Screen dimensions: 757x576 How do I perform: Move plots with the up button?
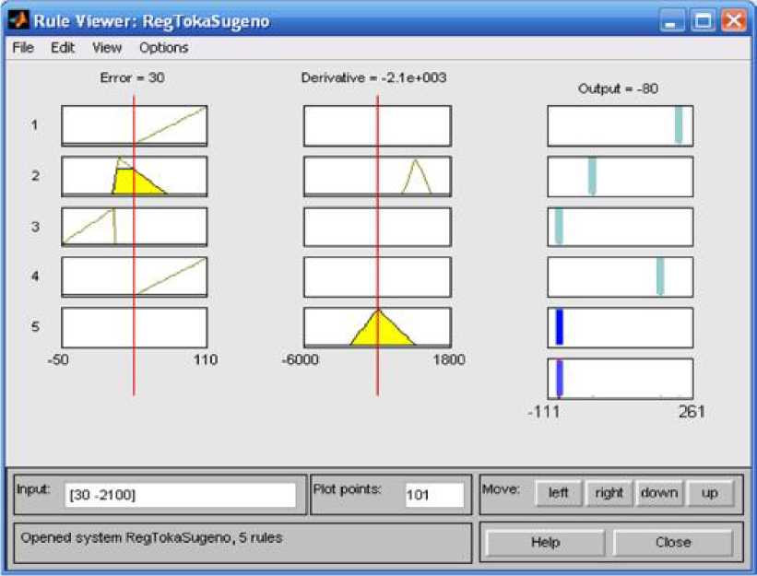pos(710,493)
